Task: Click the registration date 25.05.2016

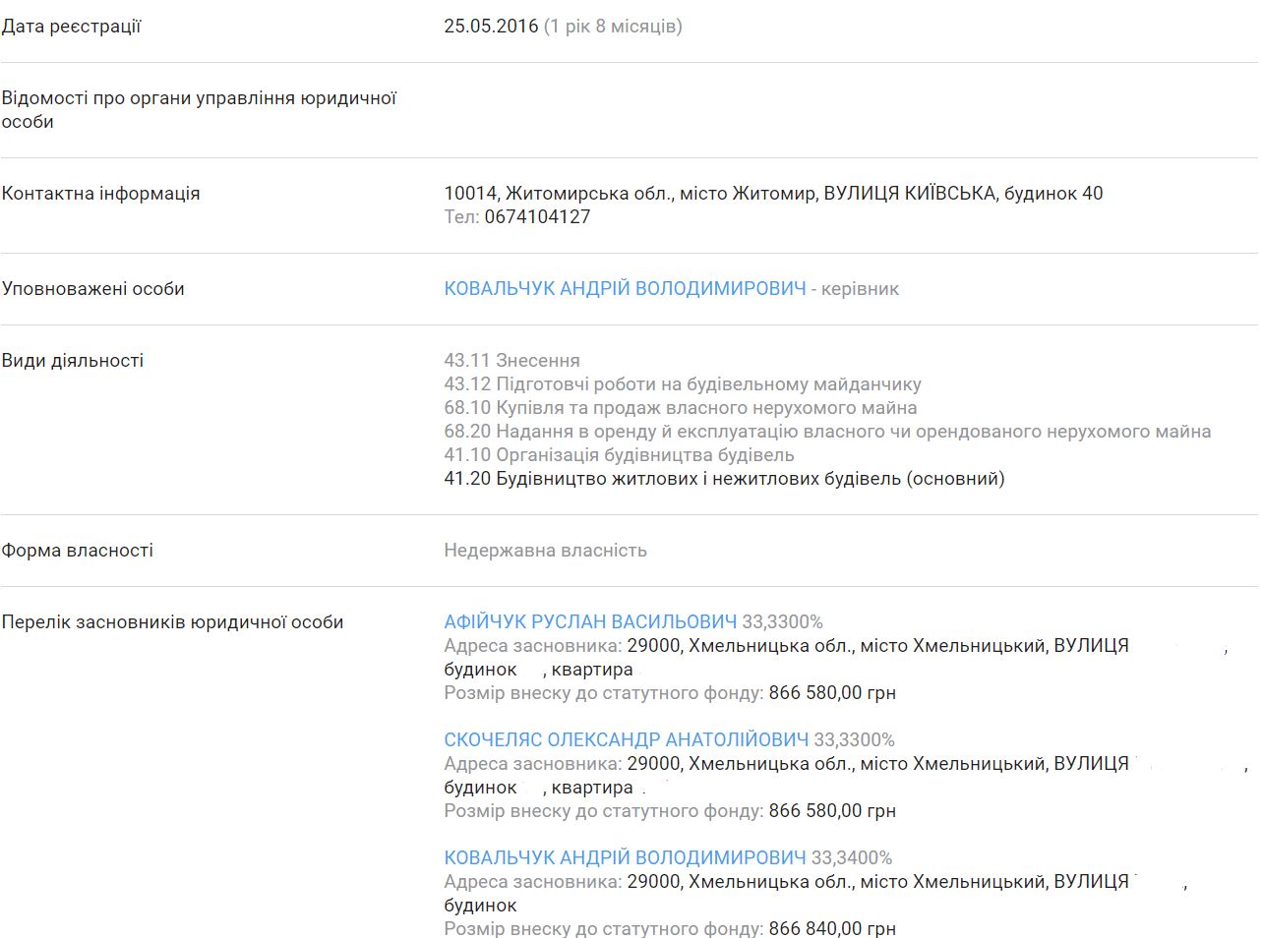Action: [x=491, y=27]
